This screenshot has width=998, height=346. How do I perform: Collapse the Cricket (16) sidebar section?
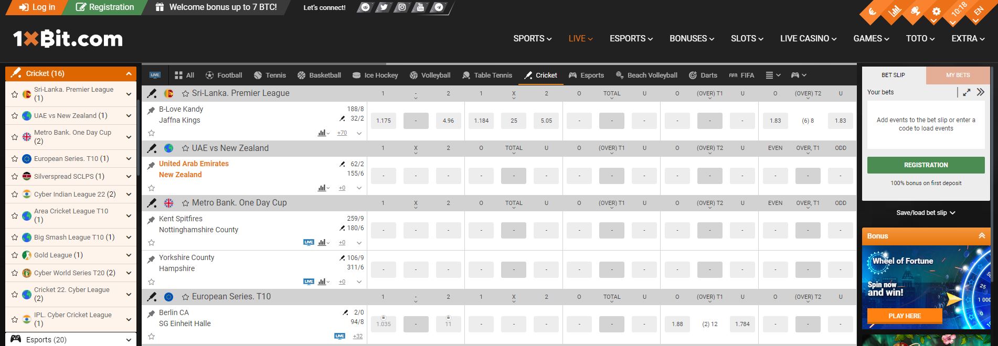pyautogui.click(x=129, y=74)
